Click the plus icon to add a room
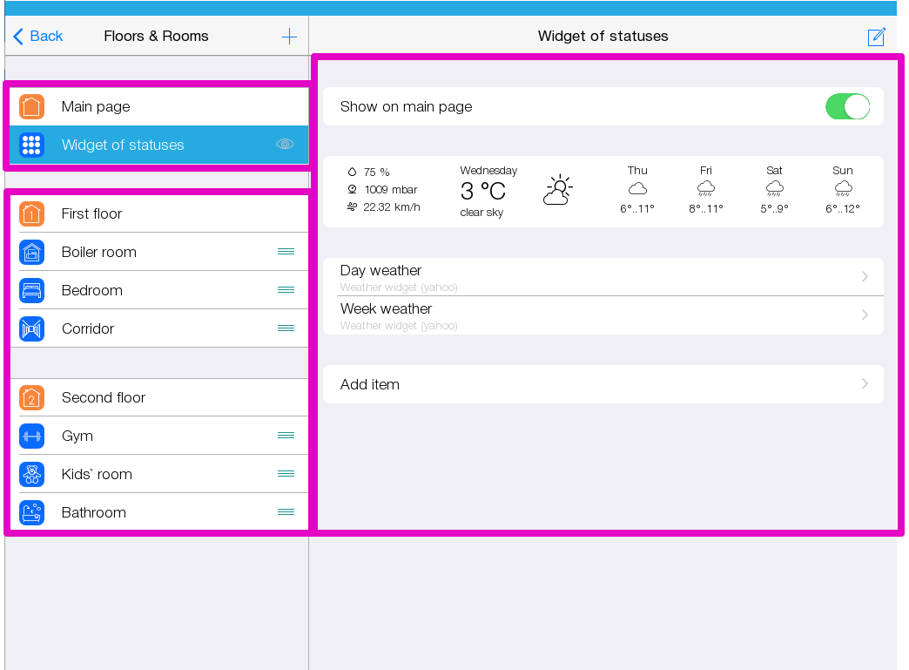This screenshot has width=909, height=670. [x=289, y=37]
